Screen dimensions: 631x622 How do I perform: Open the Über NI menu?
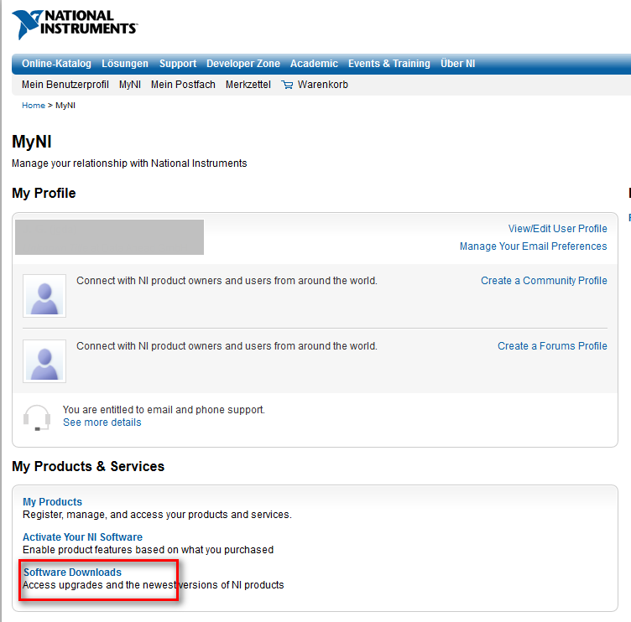point(457,64)
